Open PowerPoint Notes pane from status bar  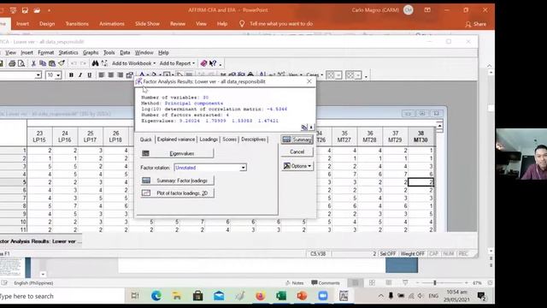[294, 283]
